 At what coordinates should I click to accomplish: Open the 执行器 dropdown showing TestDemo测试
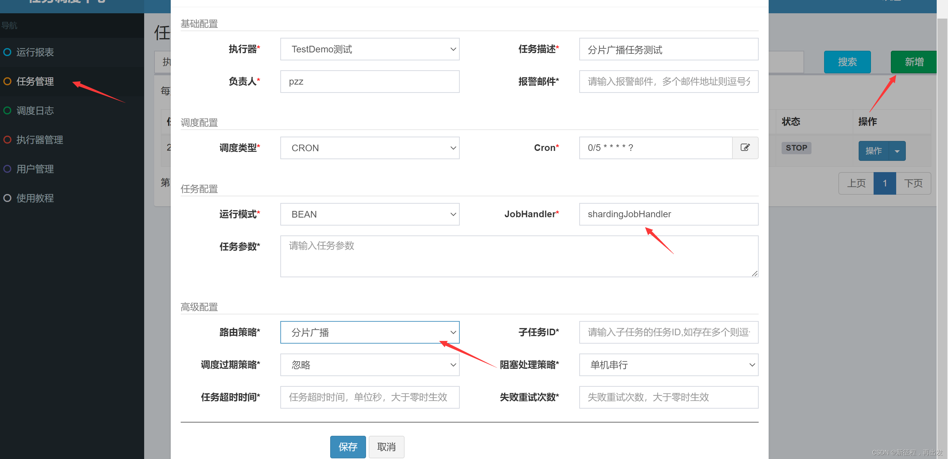tap(370, 49)
